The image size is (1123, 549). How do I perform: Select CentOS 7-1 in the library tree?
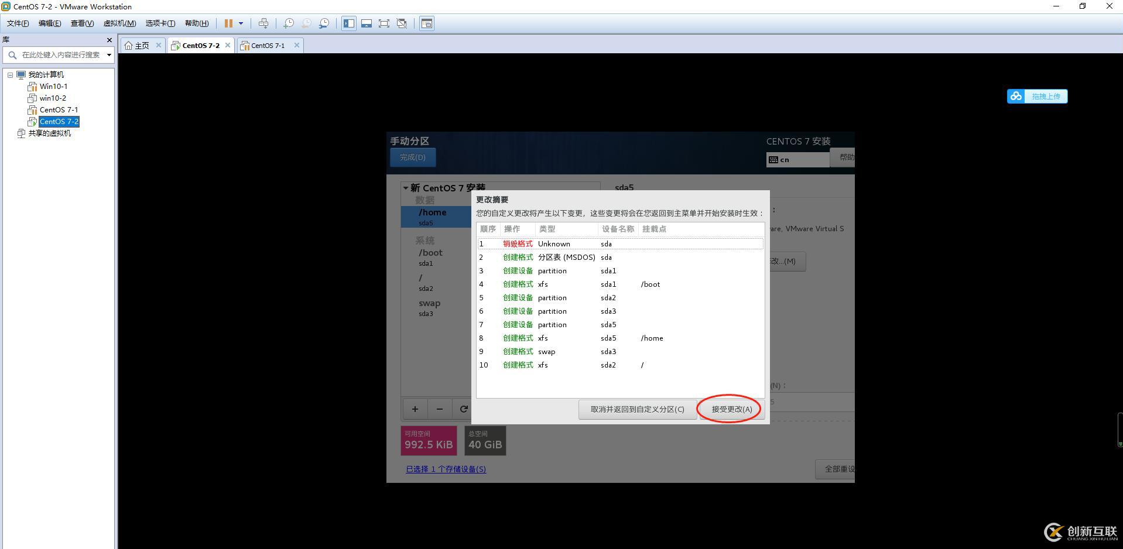pos(59,110)
